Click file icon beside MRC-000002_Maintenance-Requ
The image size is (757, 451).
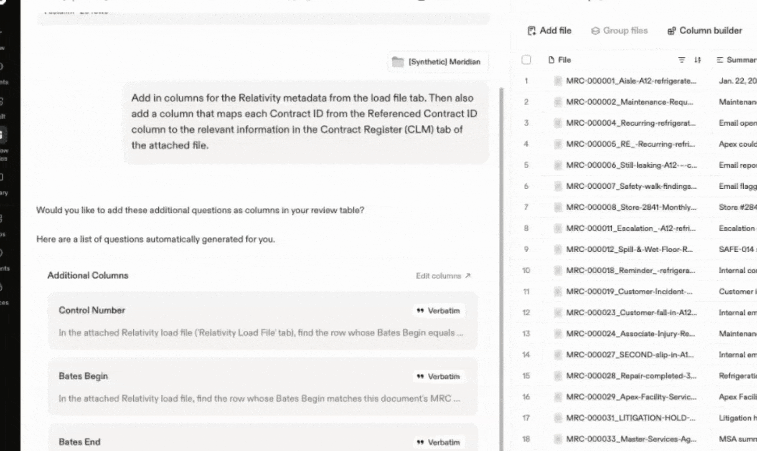point(558,102)
